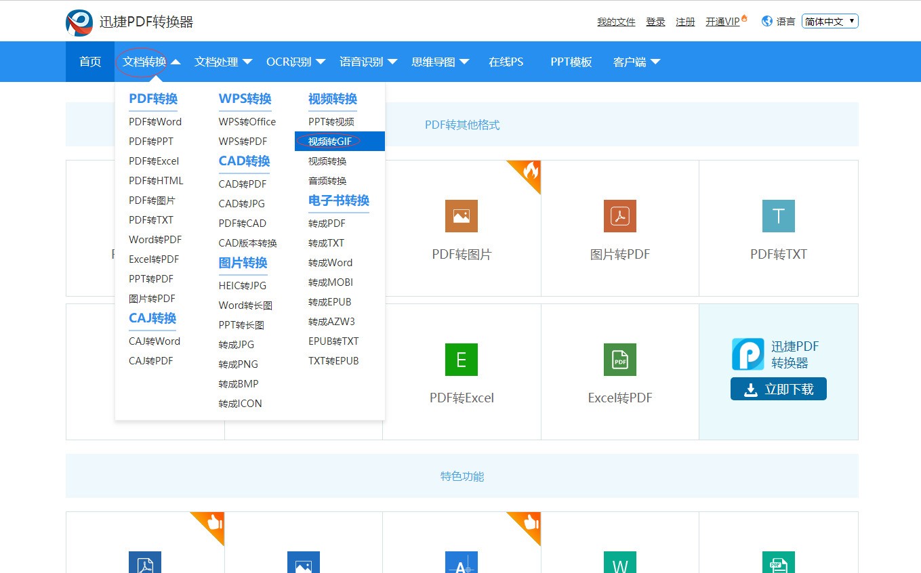Expand the OCR识别 navigation menu
The width and height of the screenshot is (921, 573).
[295, 62]
